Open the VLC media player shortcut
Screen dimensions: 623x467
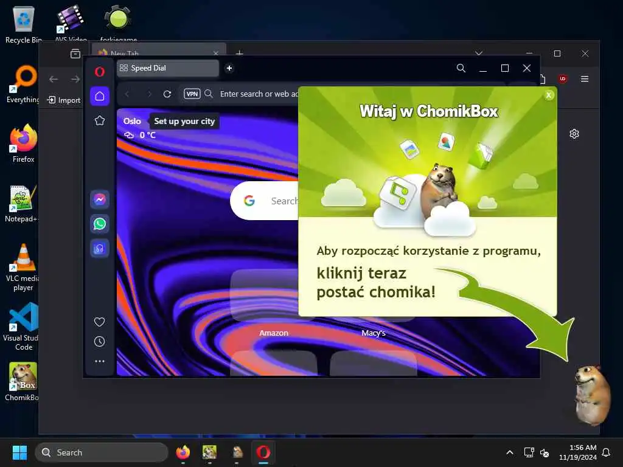tap(23, 268)
